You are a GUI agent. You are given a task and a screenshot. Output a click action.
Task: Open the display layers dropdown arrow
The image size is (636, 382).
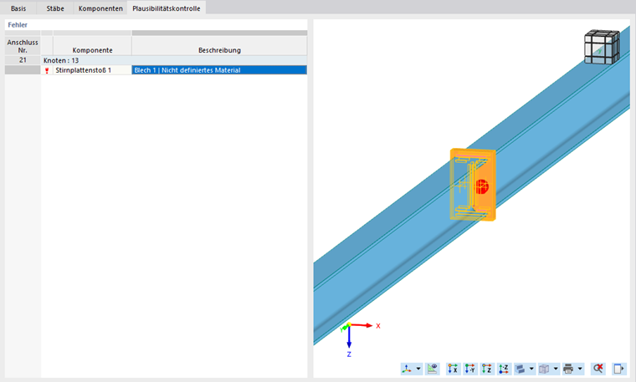531,369
